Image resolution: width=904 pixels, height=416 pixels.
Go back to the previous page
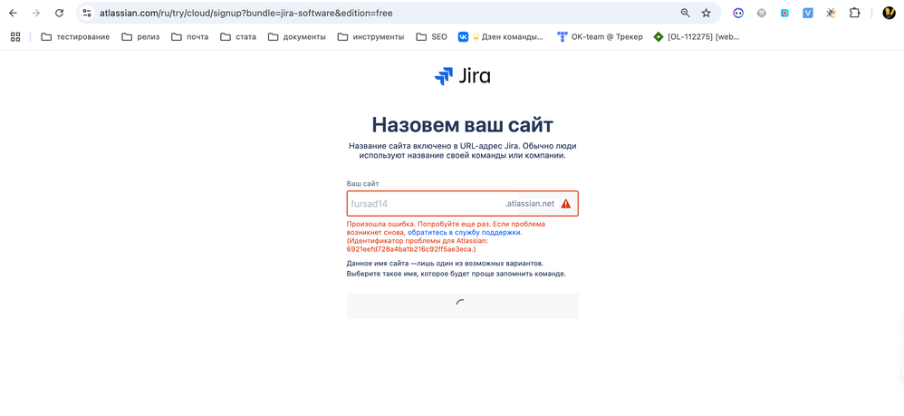(13, 13)
